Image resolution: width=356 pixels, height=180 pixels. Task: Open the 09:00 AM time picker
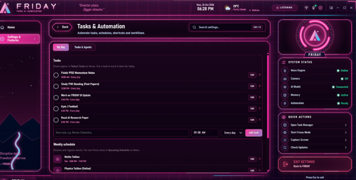(205, 133)
